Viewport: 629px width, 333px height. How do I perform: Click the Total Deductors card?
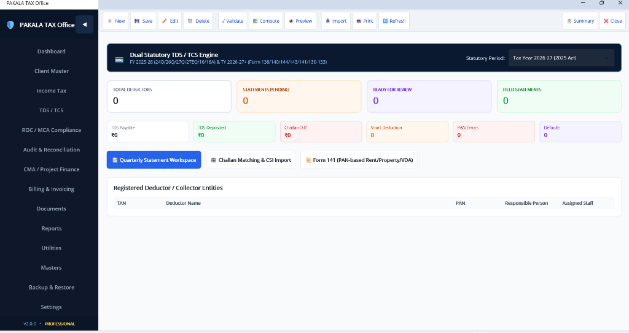coord(170,96)
